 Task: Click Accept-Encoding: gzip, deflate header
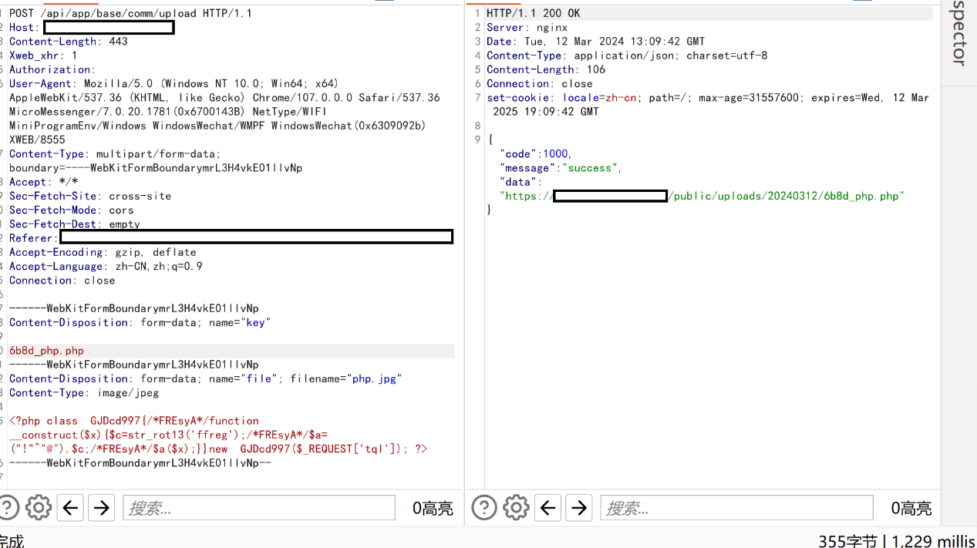pyautogui.click(x=103, y=252)
